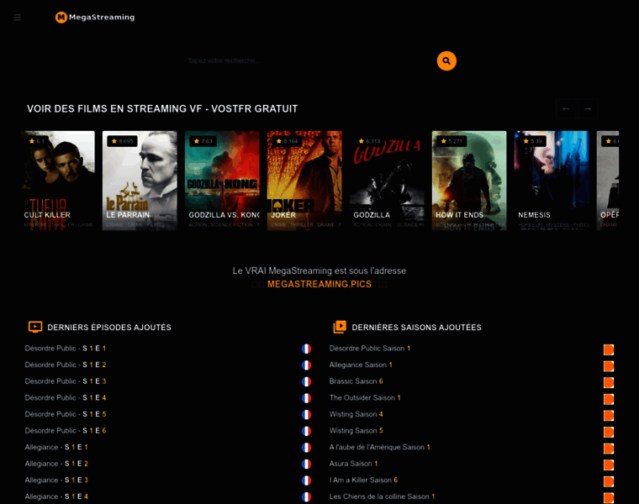The width and height of the screenshot is (639, 504).
Task: Open the Le Parrain poster
Action: point(140,181)
